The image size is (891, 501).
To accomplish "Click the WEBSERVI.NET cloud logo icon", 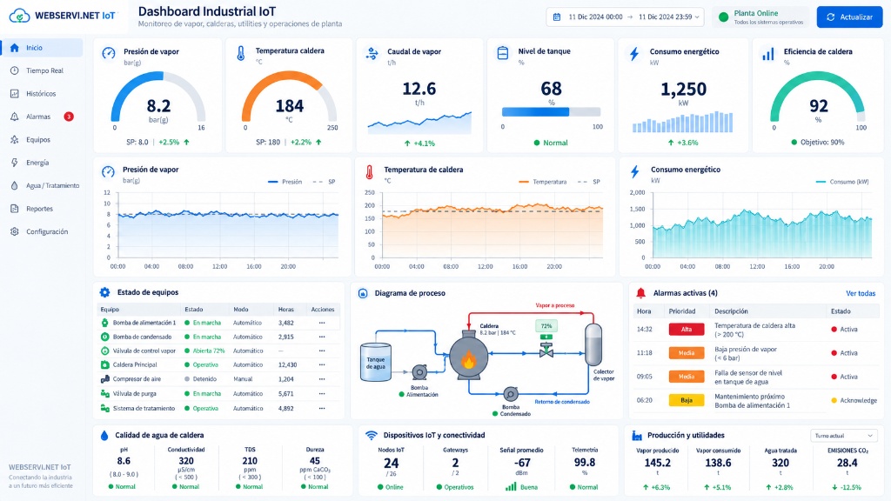I will coord(19,16).
